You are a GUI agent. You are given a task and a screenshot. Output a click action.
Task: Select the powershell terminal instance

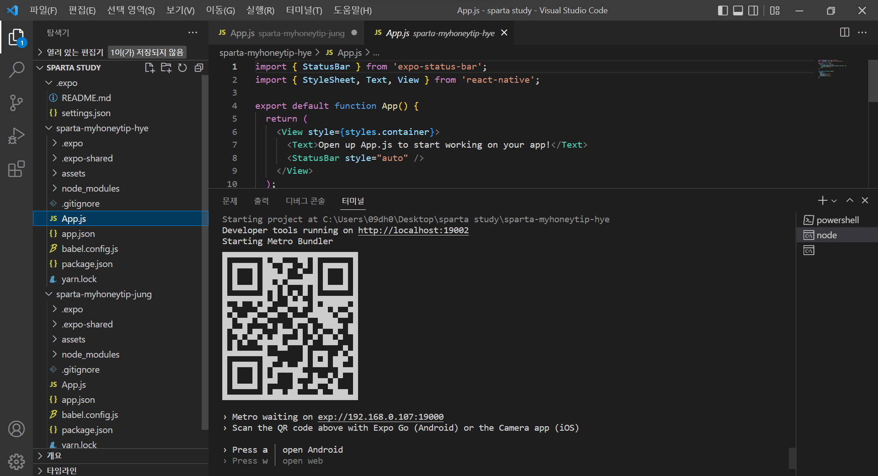[x=837, y=220]
